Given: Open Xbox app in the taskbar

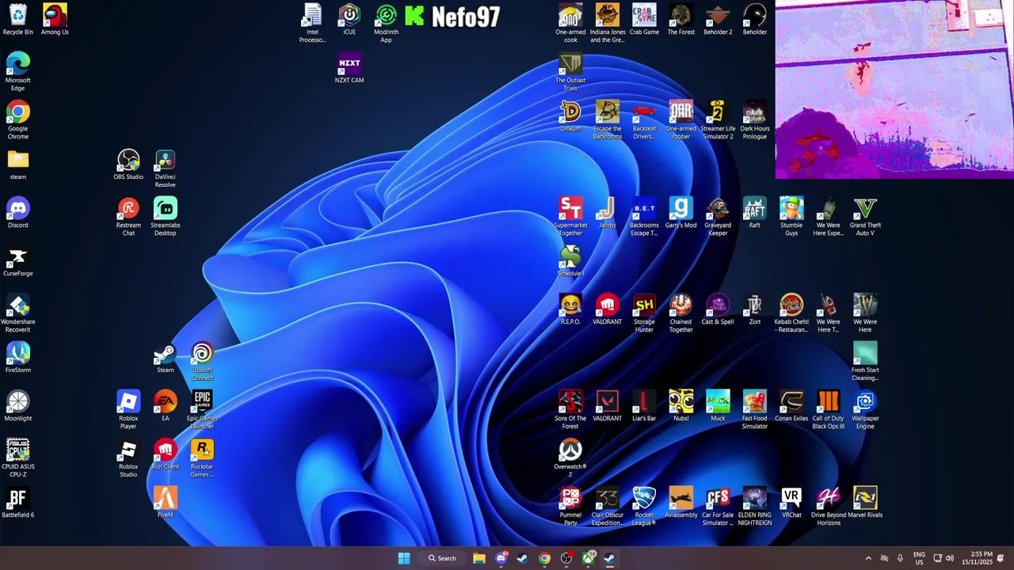Looking at the screenshot, I should point(589,558).
